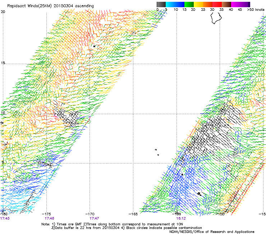
Task: Click the 15 latitude axis label
Action: (x=3, y=63)
